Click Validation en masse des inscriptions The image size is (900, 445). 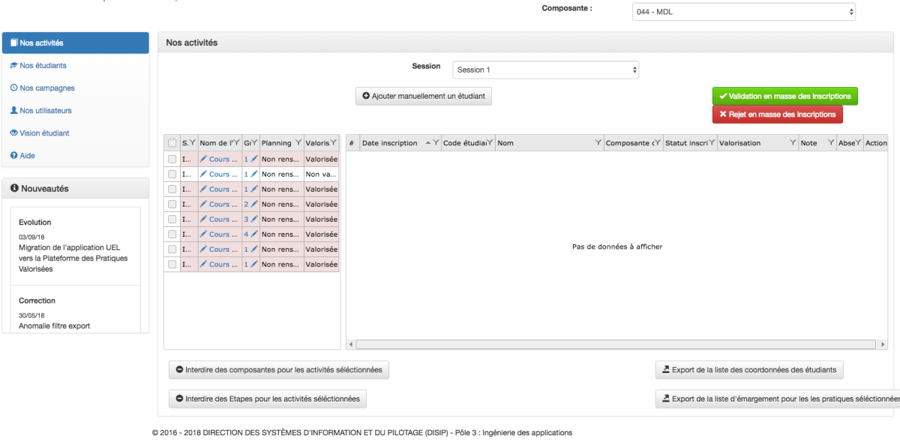784,96
